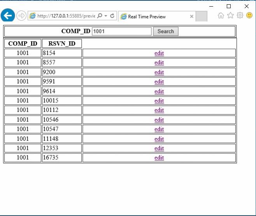The width and height of the screenshot is (256, 216).
Task: Click the Internet Explorer page icon in address bar
Action: click(32, 16)
